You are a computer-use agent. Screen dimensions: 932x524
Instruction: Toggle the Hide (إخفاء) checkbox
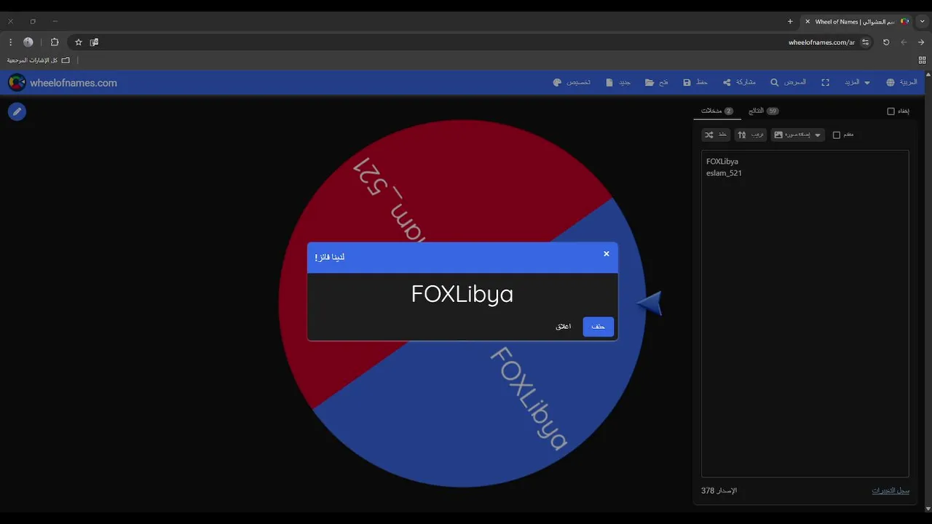pos(890,111)
